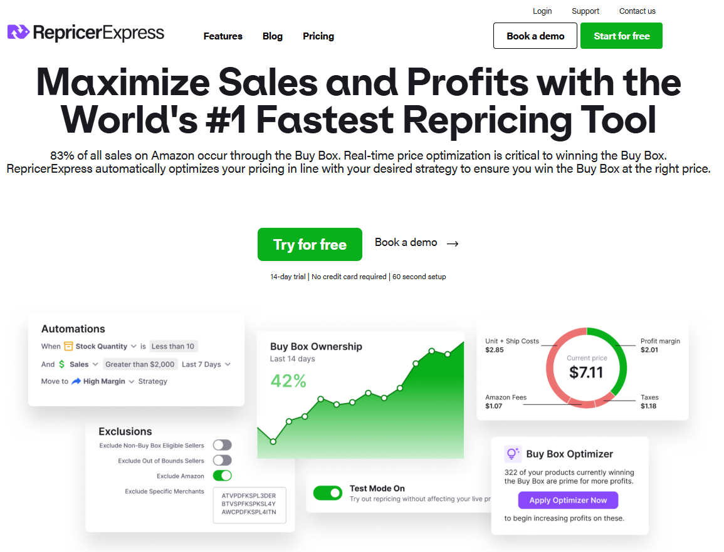This screenshot has height=552, width=724.
Task: Disable the Exclude Amazon toggle
Action: click(x=222, y=476)
